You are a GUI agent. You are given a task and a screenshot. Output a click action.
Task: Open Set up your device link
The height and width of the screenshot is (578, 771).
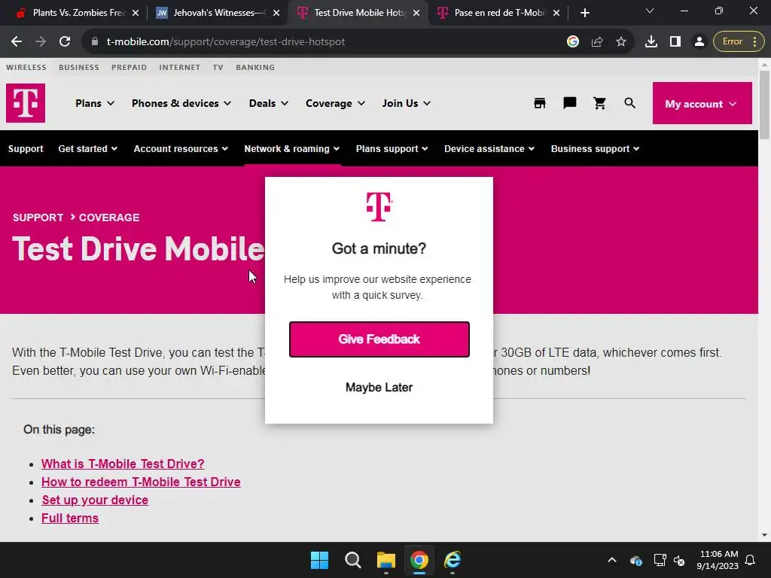pos(95,500)
